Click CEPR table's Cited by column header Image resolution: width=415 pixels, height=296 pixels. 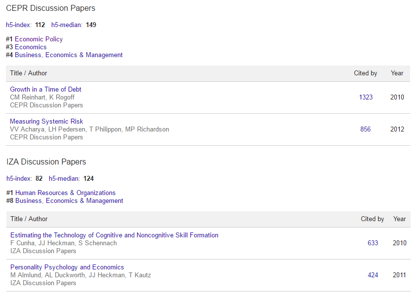[366, 73]
